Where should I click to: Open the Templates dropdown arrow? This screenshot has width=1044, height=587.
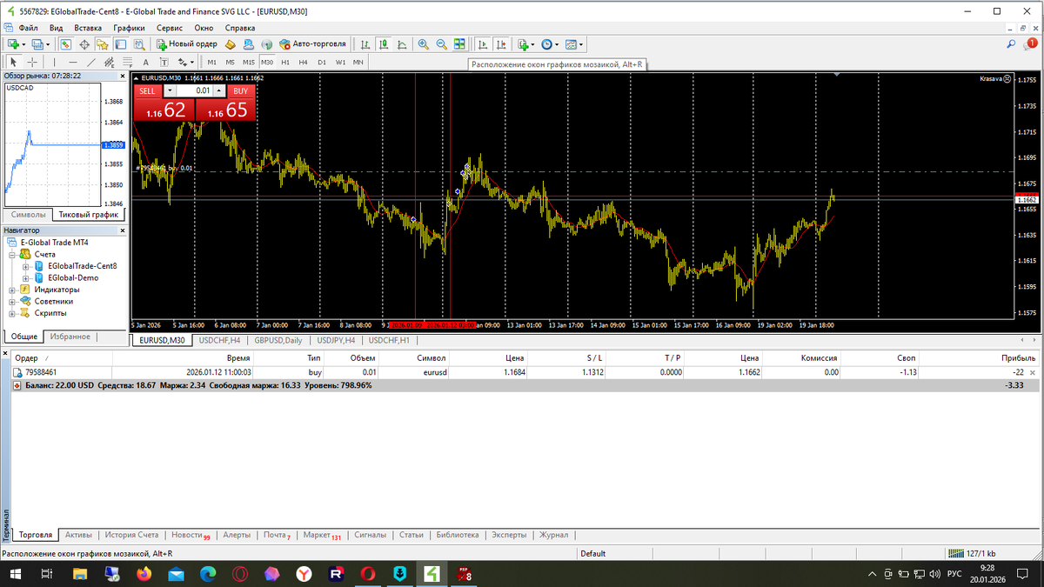[x=580, y=44]
